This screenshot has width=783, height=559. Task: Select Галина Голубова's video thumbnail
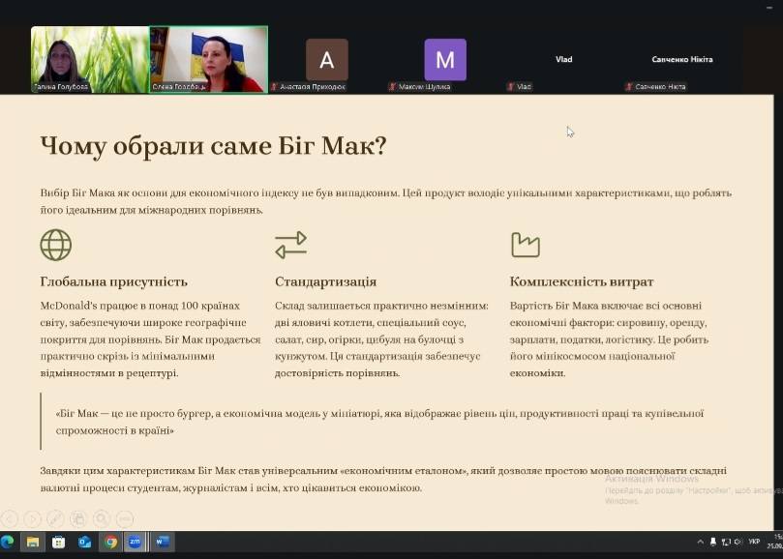89,59
